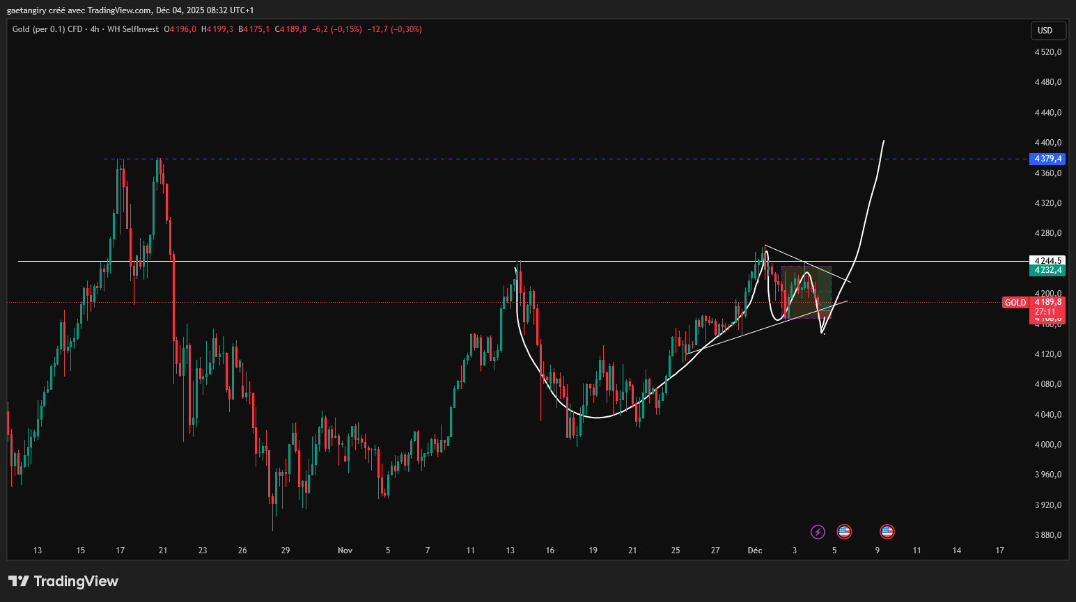
Task: Click the 4 320,0 price scale label
Action: click(1048, 203)
